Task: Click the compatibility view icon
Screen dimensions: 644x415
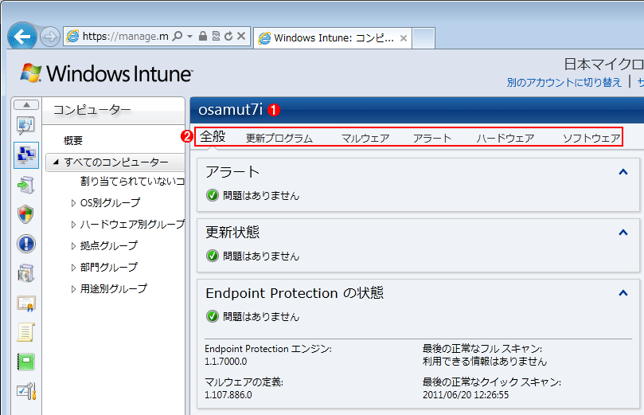Action: click(216, 36)
